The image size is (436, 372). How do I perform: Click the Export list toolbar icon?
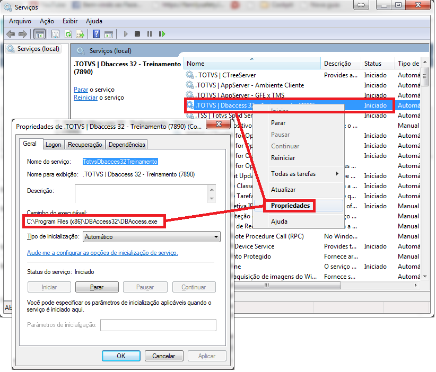click(x=81, y=34)
